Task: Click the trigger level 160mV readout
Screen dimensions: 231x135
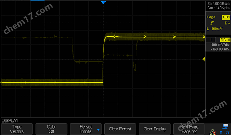Action: pos(217,29)
